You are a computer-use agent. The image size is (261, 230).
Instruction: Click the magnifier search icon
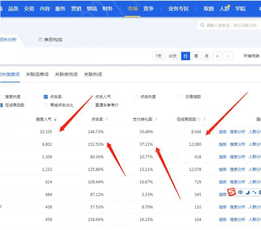point(202,25)
